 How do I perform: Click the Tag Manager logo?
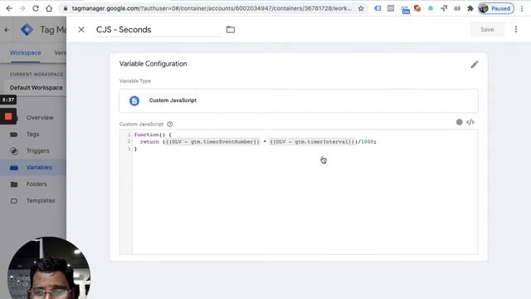point(27,30)
